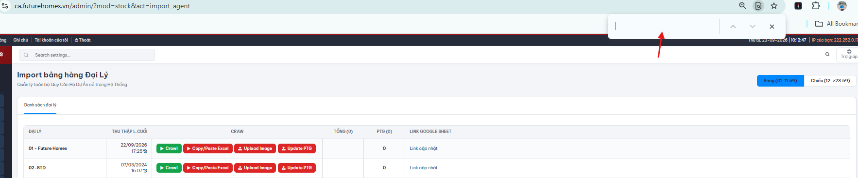Viewport: 858px width, 178px height.
Task: Bookmark this page with the star icon
Action: [x=774, y=6]
